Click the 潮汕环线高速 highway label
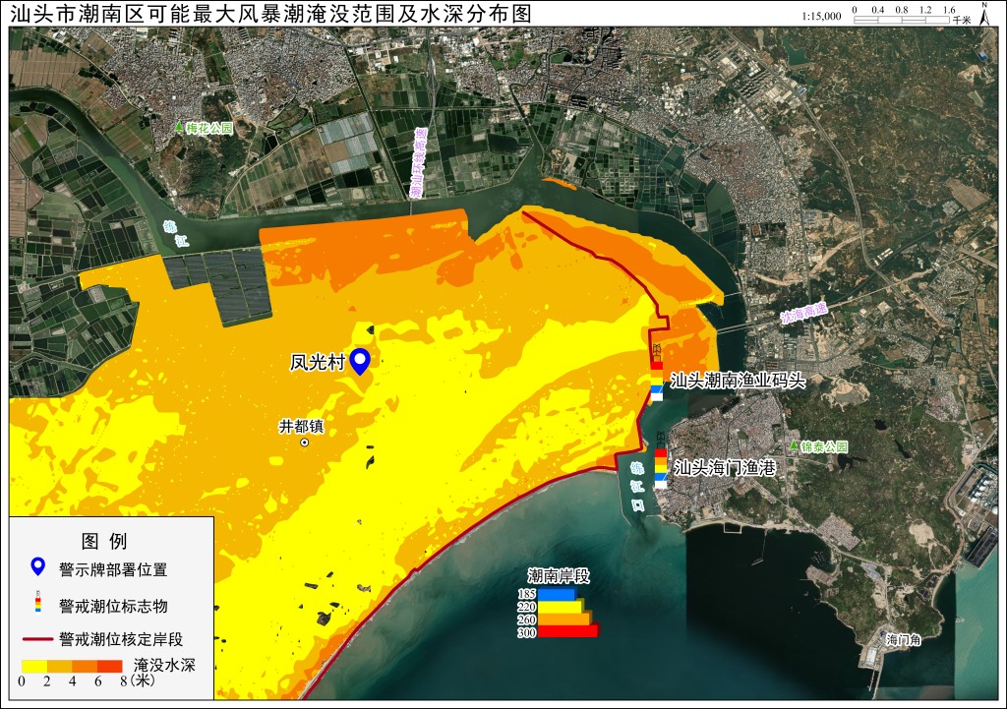1007x709 pixels. point(418,163)
